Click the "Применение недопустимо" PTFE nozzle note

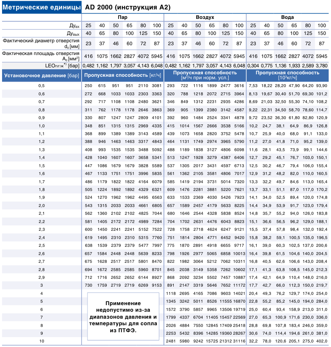[x=123, y=317]
